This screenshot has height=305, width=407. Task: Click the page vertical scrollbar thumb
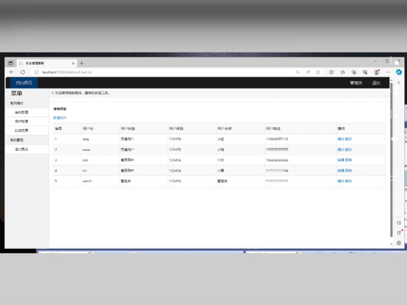[x=391, y=159]
